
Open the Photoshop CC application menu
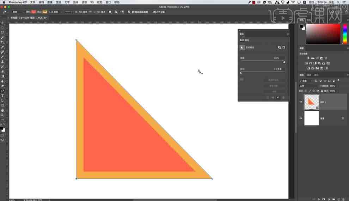[x=18, y=2]
